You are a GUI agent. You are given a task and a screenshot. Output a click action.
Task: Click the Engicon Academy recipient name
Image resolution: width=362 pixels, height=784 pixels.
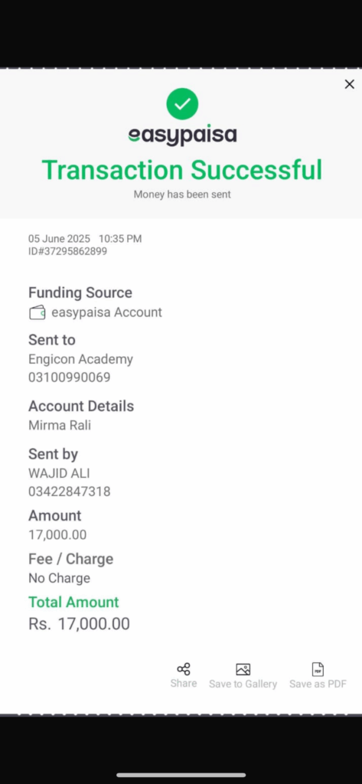coord(80,360)
